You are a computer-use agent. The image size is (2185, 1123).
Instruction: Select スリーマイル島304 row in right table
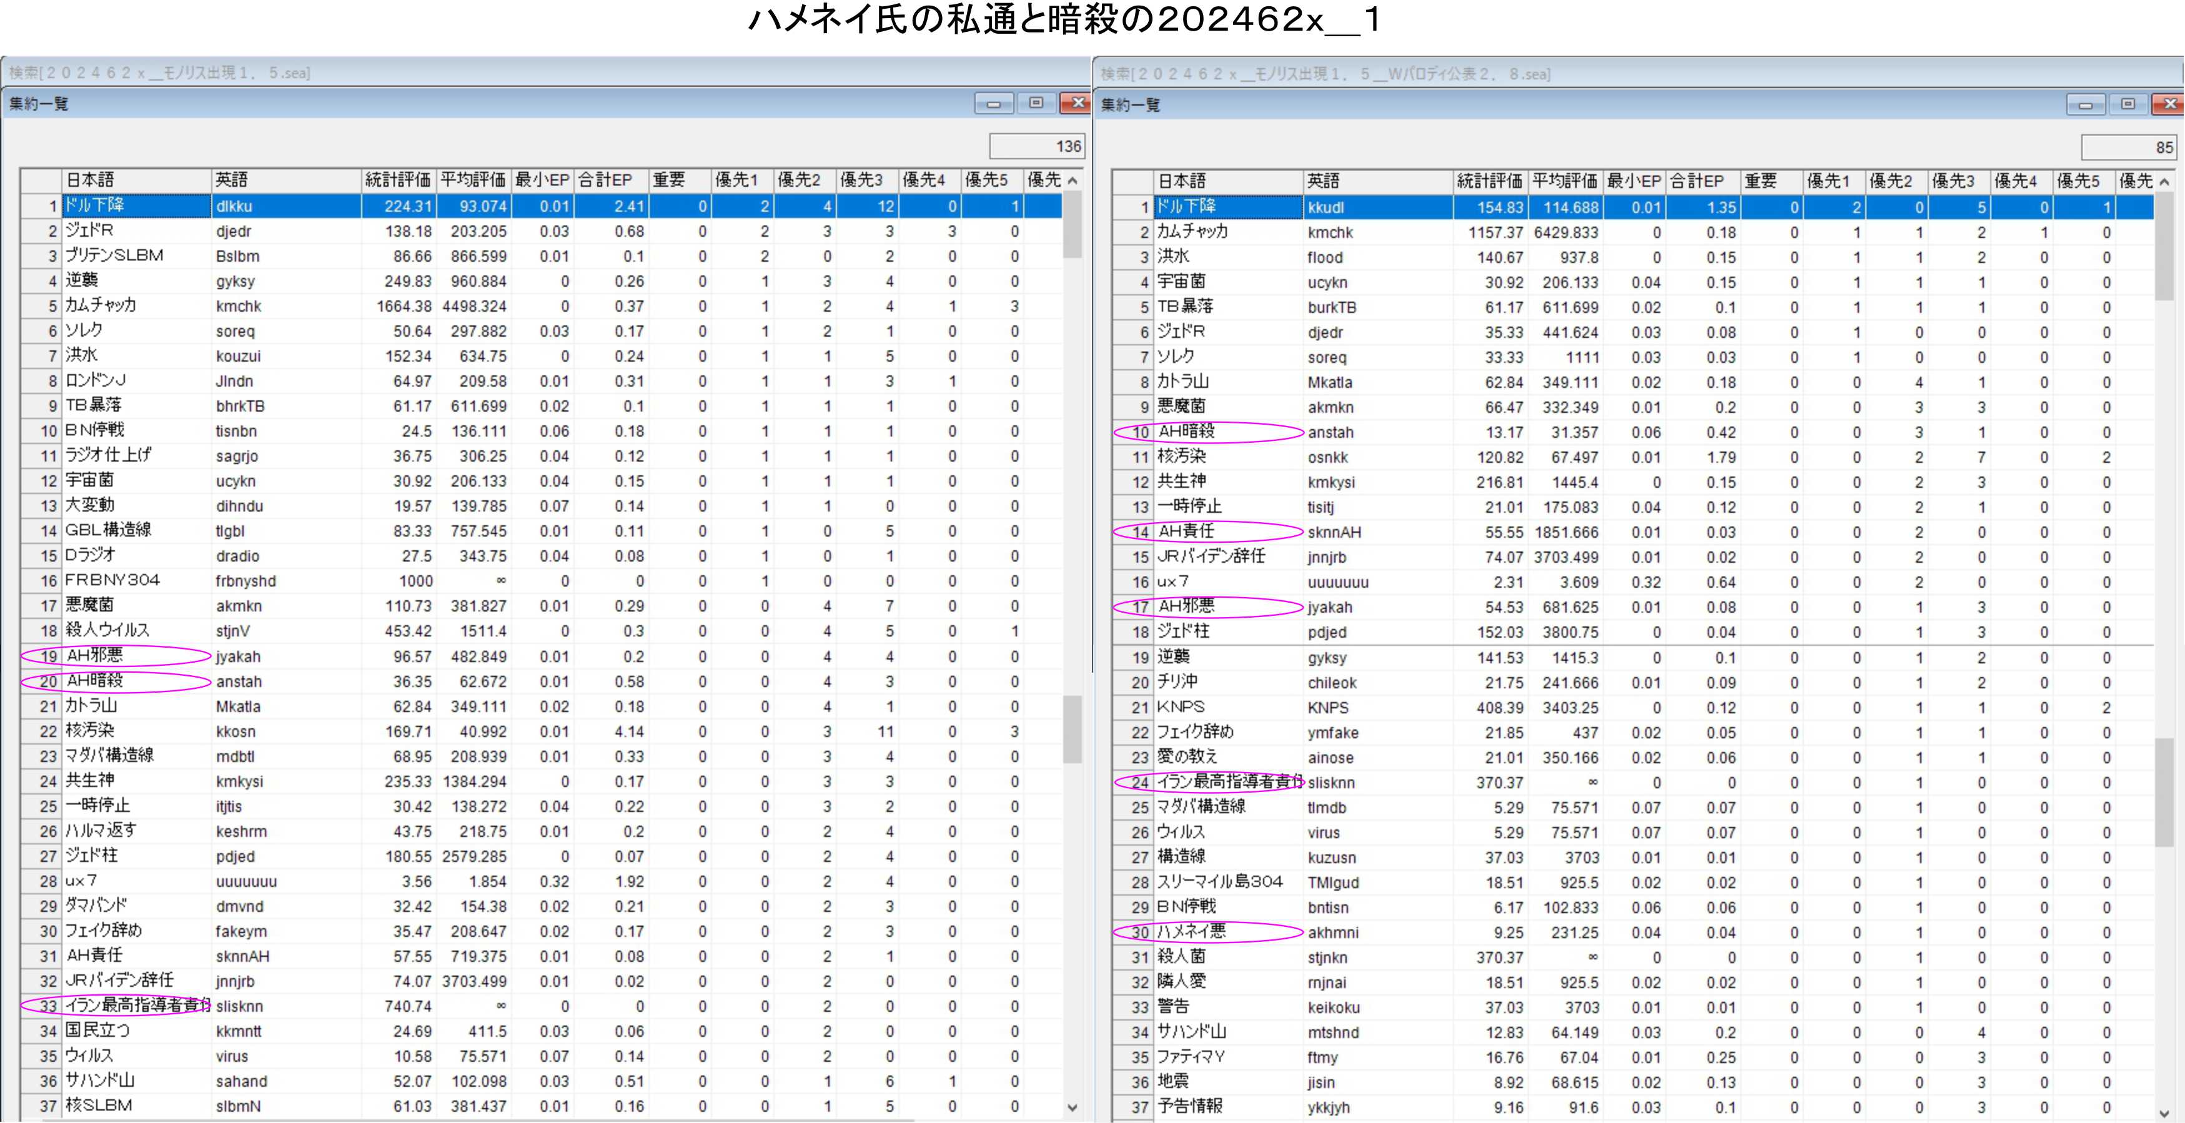(x=1633, y=882)
